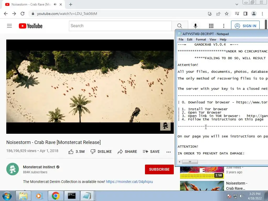Open more actions ellipsis under video
The width and height of the screenshot is (268, 201).
169,152
